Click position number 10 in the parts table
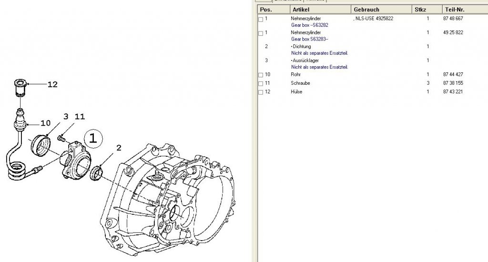This screenshot has width=488, height=262. pyautogui.click(x=268, y=75)
